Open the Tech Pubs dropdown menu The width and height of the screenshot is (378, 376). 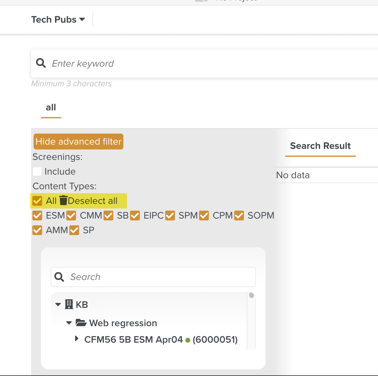pyautogui.click(x=58, y=20)
